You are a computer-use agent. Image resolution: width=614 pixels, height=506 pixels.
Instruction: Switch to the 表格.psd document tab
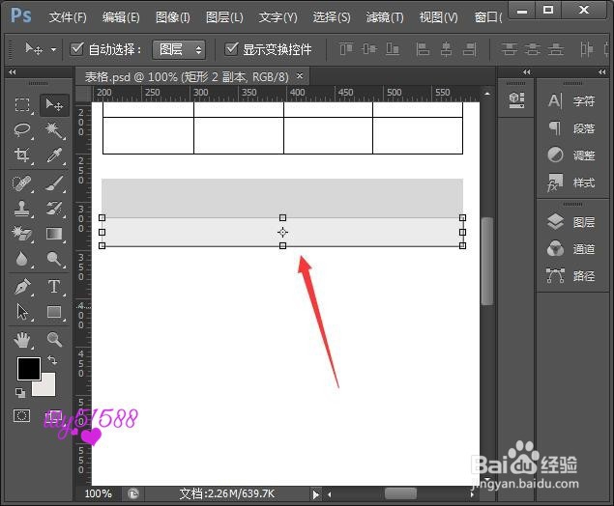187,76
